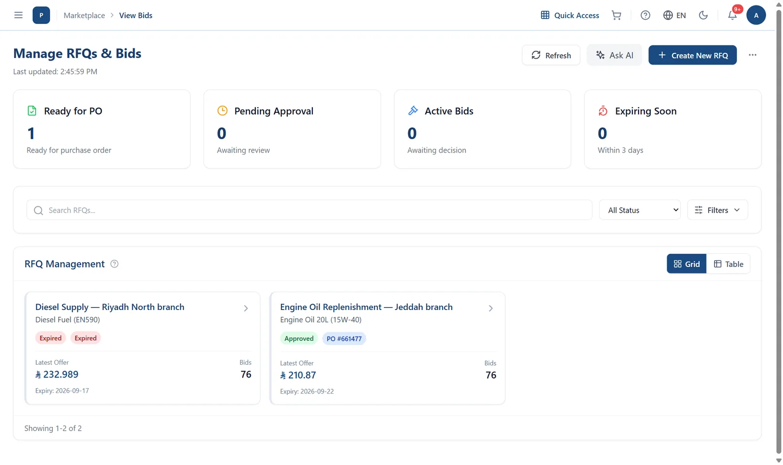This screenshot has height=465, width=783.
Task: Open Quick Access grid menu
Action: 570,15
